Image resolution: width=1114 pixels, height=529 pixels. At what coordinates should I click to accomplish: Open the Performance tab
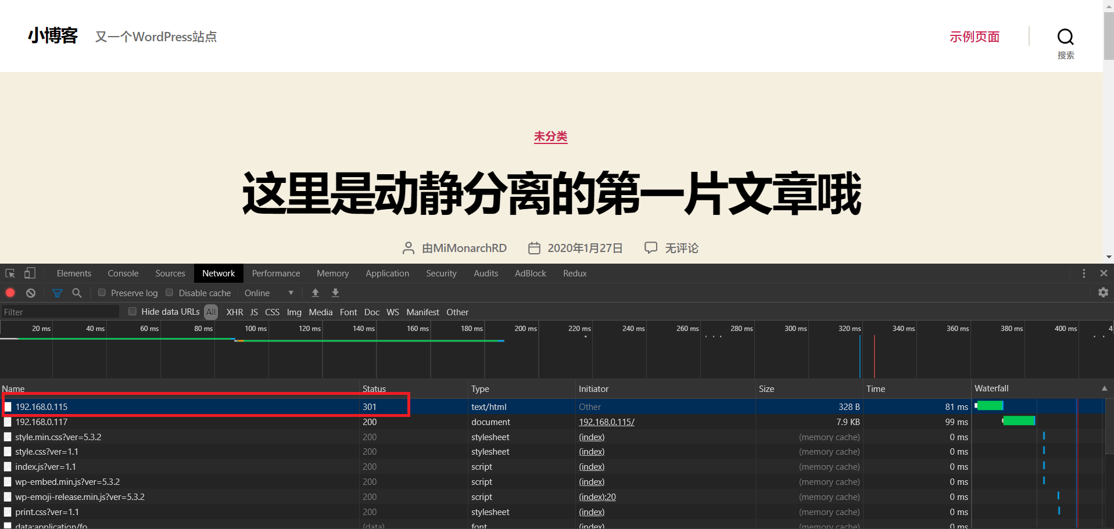pyautogui.click(x=276, y=273)
